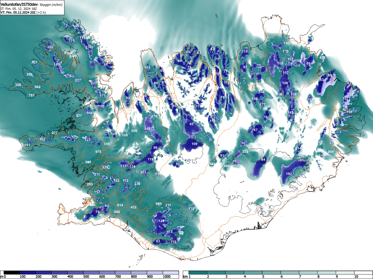The image size is (373, 279).
Task: Click the '169' visibility value
Action: click(89, 113)
